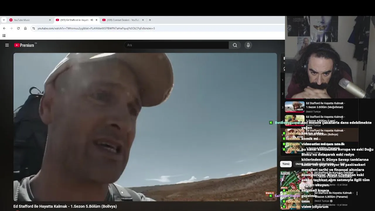Mute the Ed Stafford tab audio icon
The image size is (375, 211).
[92, 20]
